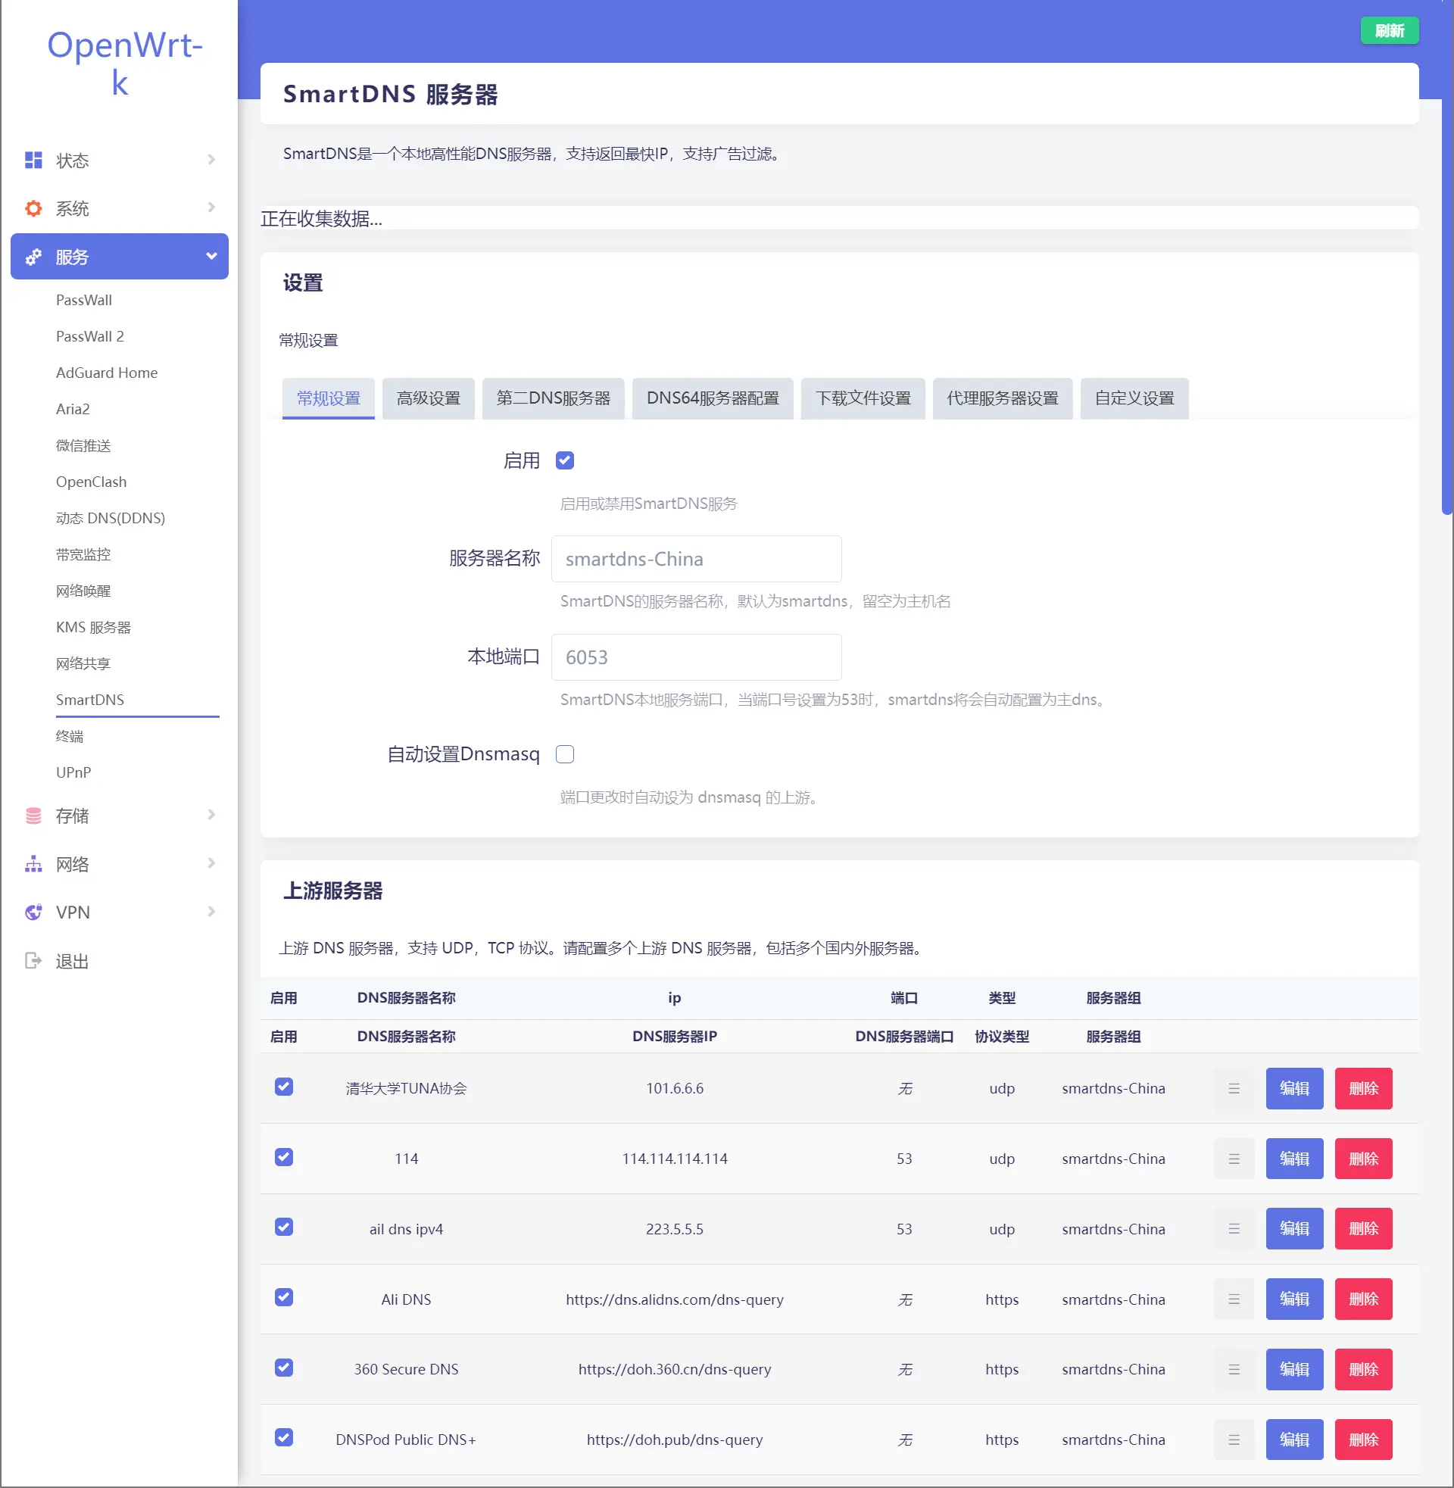Open 微信推送 in the sidebar

tap(83, 446)
